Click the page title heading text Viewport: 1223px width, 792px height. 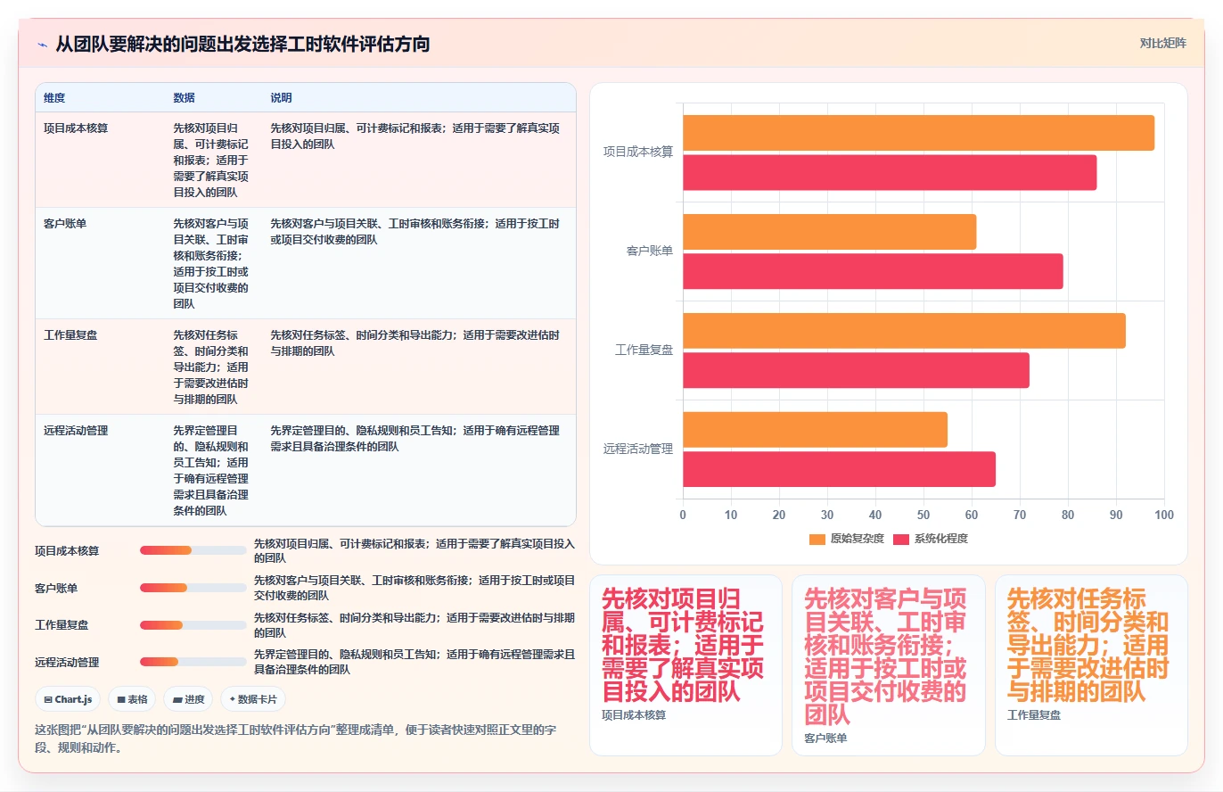242,44
